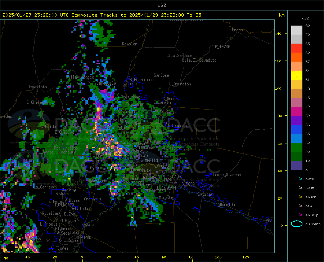Click the pink bip arrow in legend

297,206
